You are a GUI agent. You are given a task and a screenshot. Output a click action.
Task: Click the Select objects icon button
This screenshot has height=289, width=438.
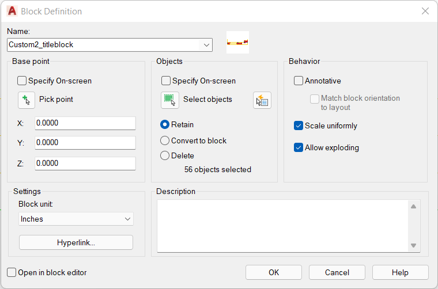tap(170, 100)
